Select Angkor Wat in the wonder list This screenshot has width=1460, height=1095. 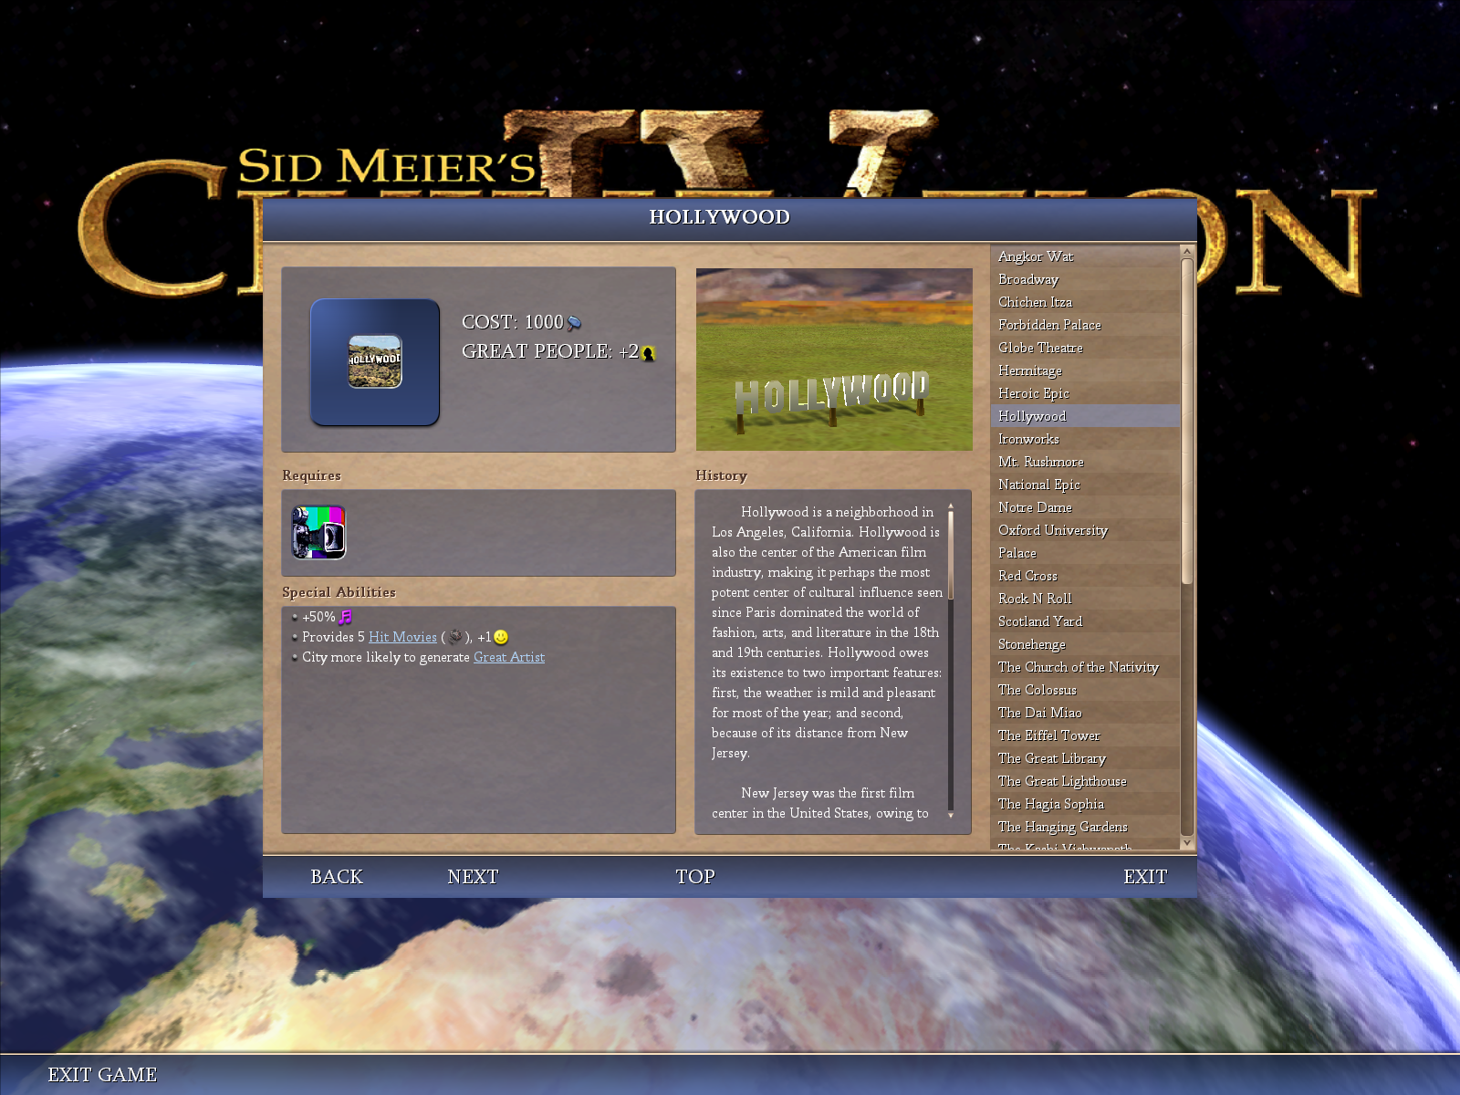[x=1036, y=256]
